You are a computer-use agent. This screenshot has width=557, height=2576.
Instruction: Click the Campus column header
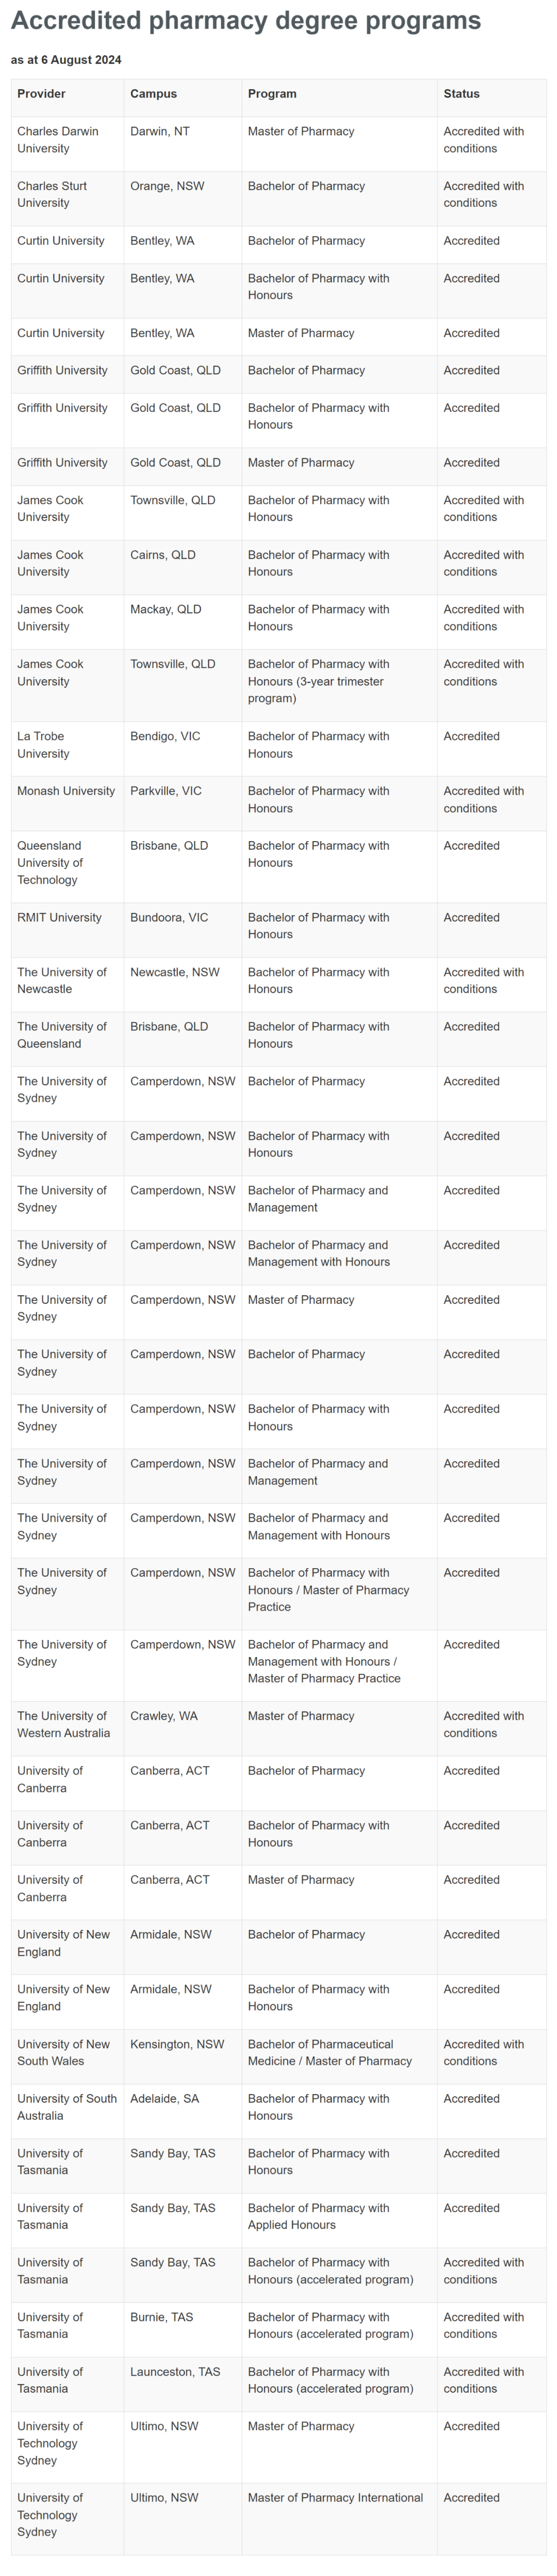153,94
